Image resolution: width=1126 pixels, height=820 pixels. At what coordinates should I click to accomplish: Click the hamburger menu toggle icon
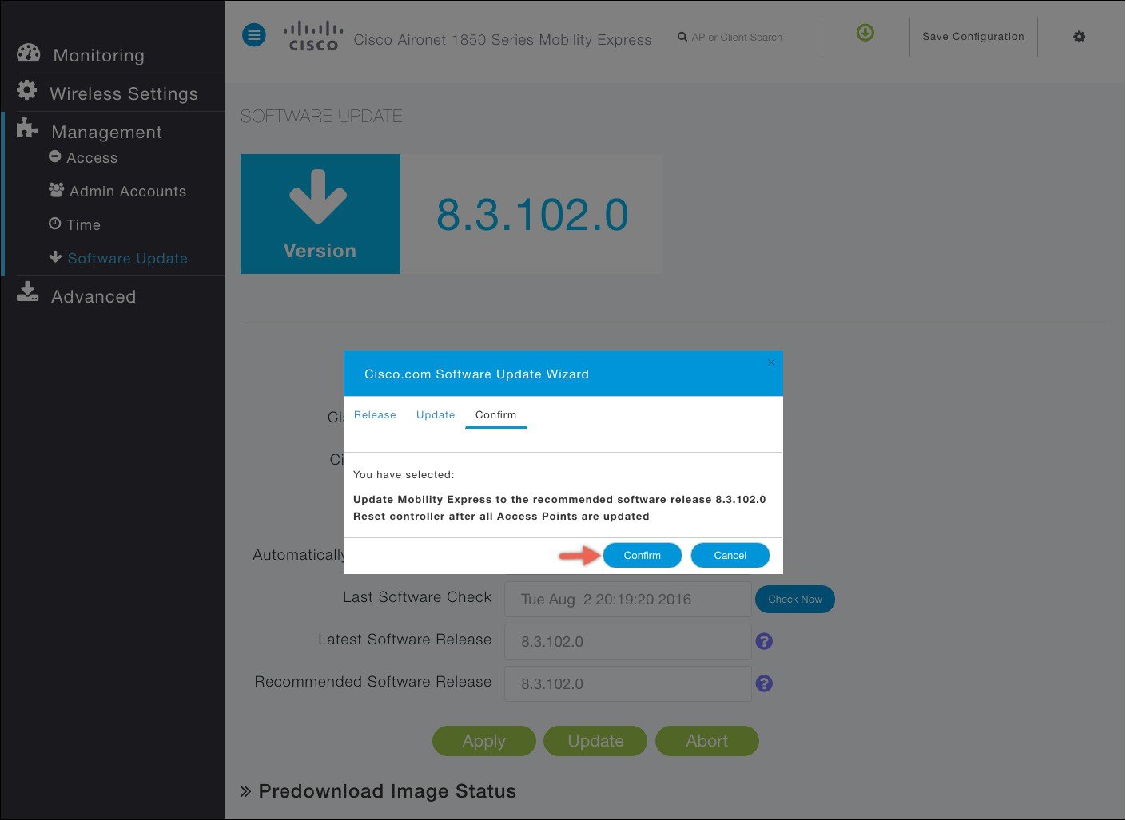[x=254, y=35]
